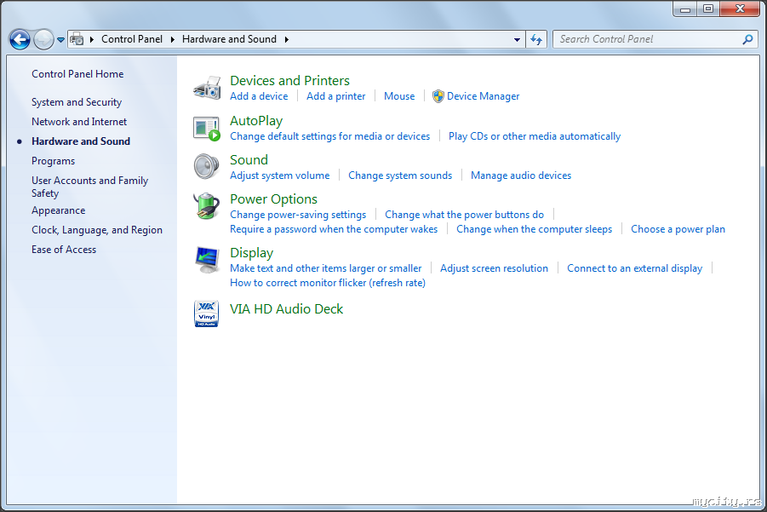Image resolution: width=767 pixels, height=512 pixels.
Task: Click the search magnifier icon
Action: (747, 39)
